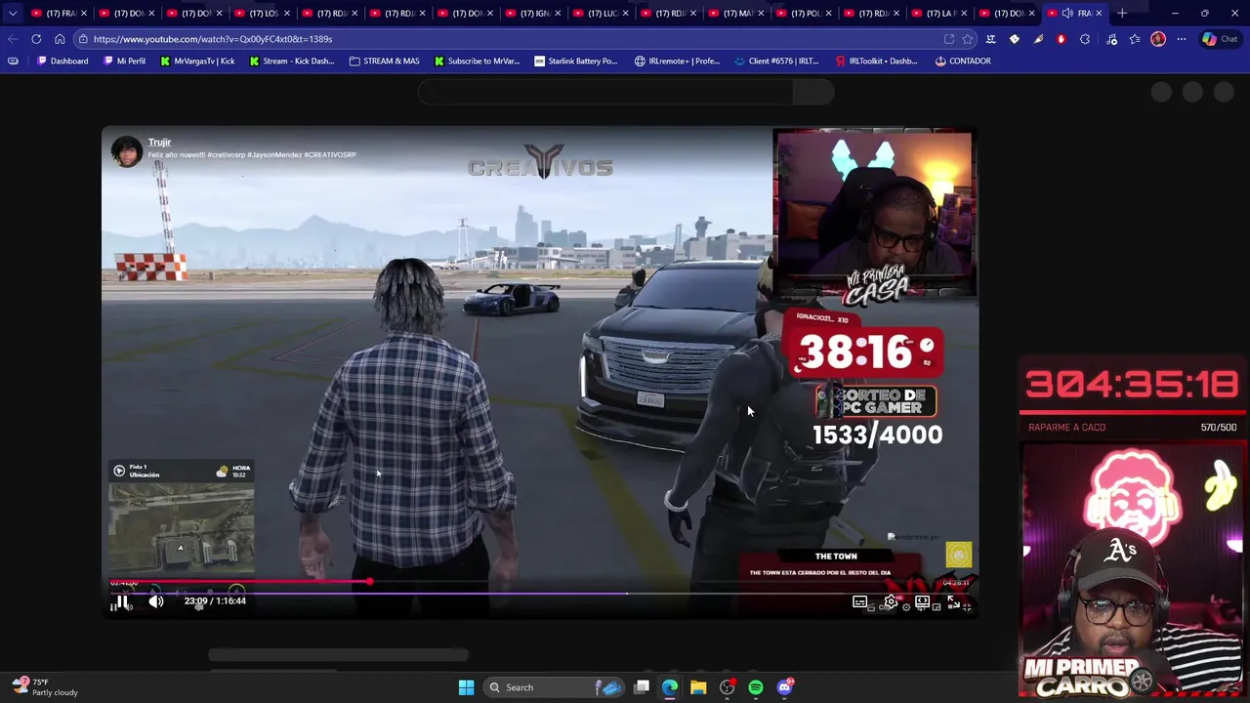Click the in-game minimap thumbnail

[182, 527]
